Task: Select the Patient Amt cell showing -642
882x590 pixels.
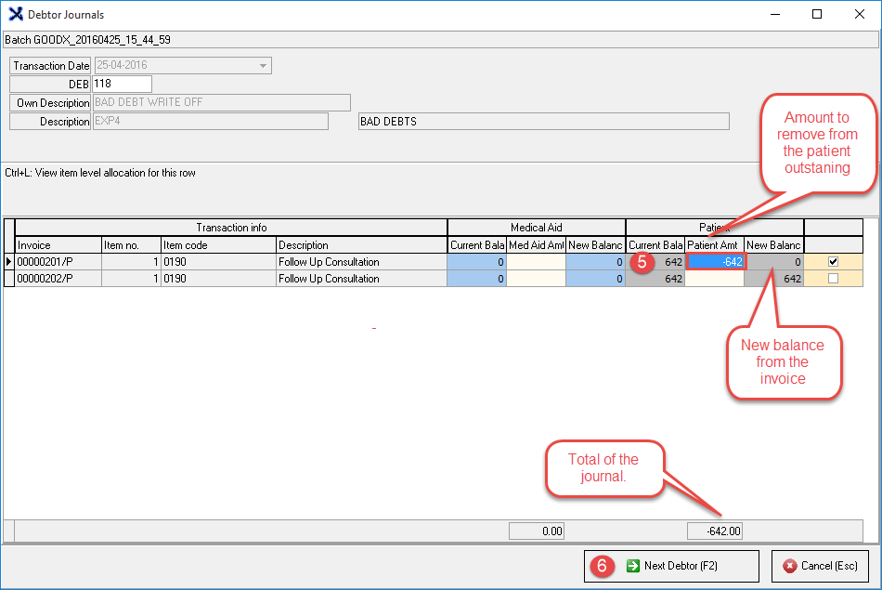Action: (x=714, y=262)
